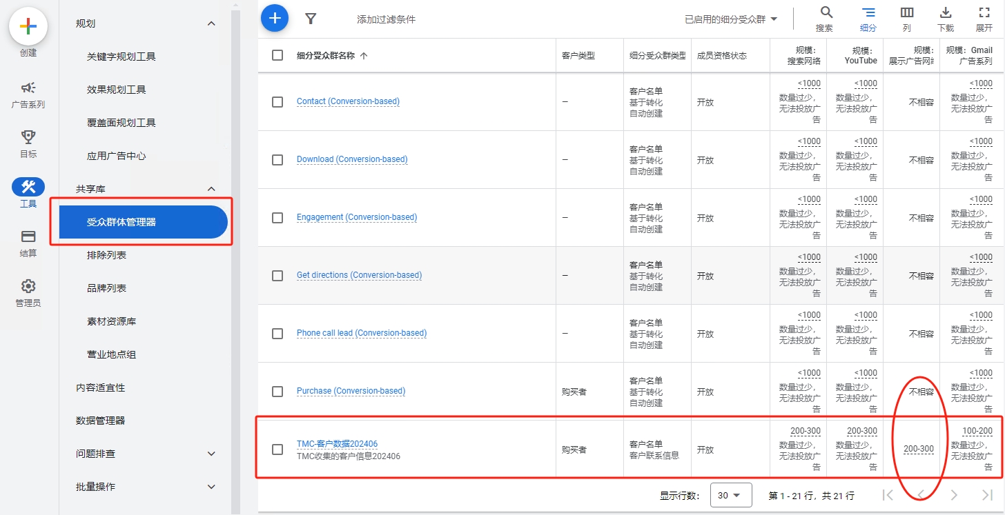Open the Get directions (Conversion-based) link
This screenshot has height=515, width=1005.
click(359, 275)
